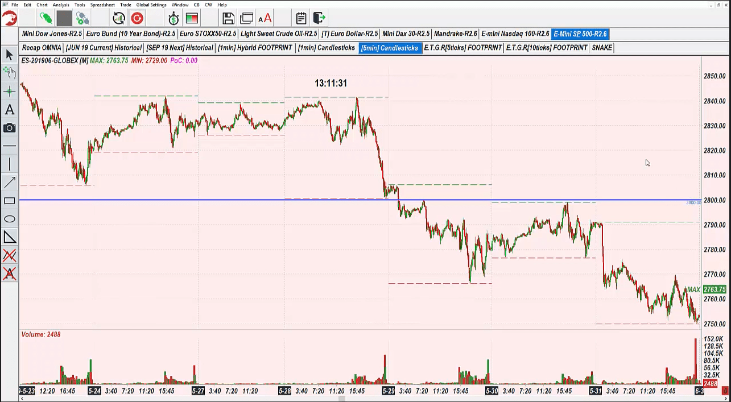The width and height of the screenshot is (731, 402).
Task: Switch to the Mini Dow Jones-R2.5 tab
Action: click(x=52, y=34)
